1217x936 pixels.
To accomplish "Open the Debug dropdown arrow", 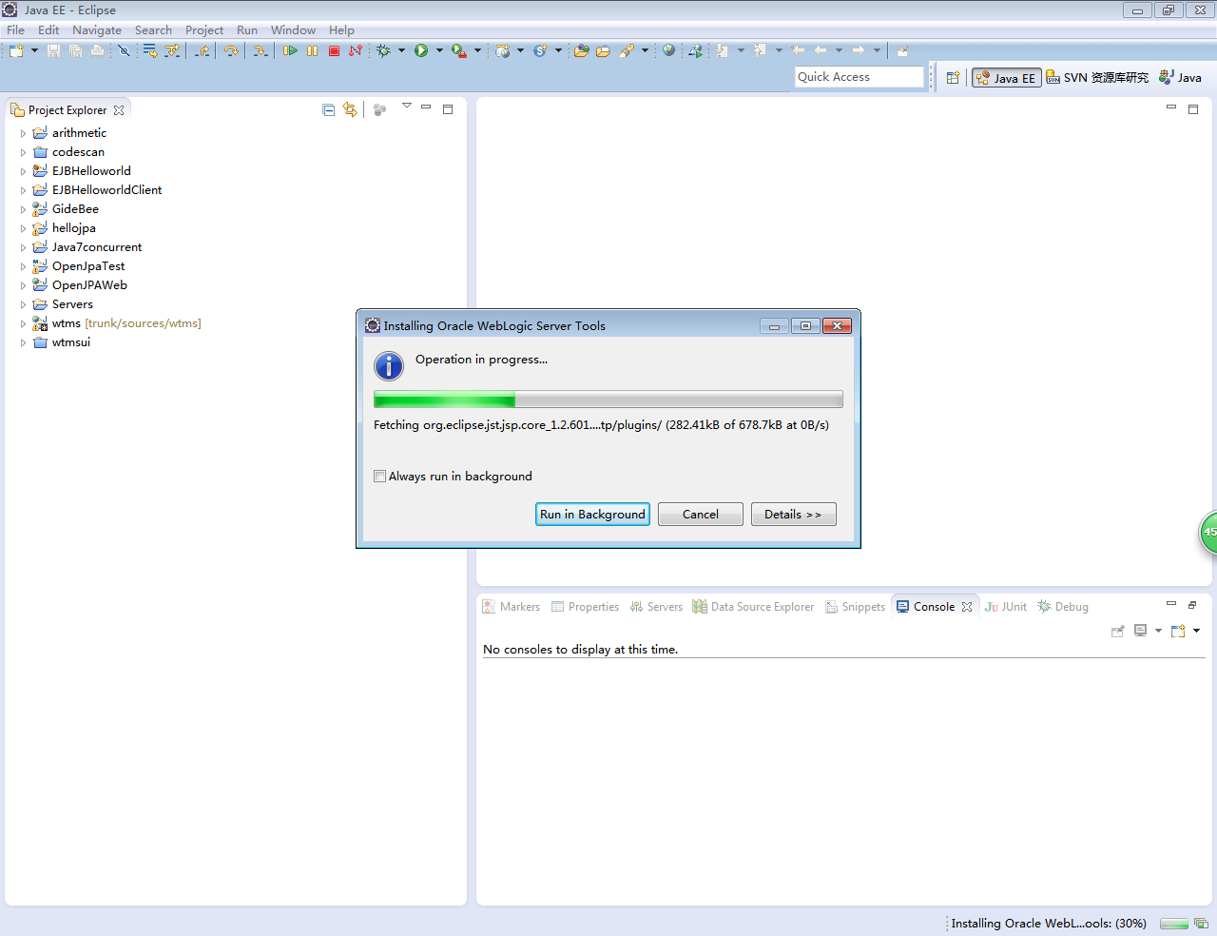I will (x=401, y=50).
